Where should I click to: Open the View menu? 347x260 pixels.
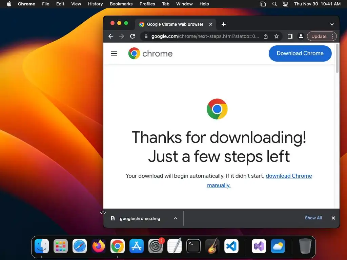76,4
